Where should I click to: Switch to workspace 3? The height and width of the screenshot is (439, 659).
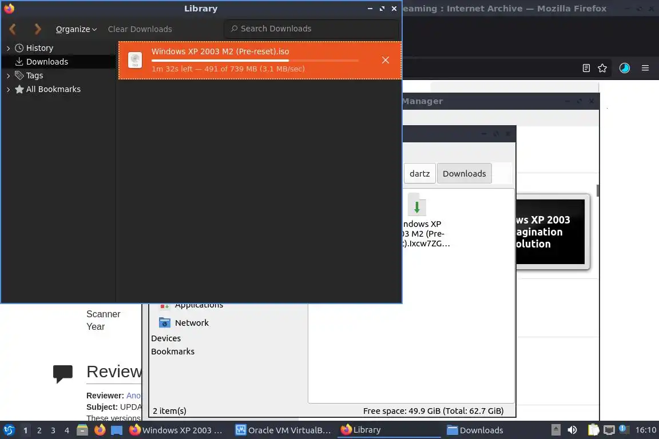(x=53, y=430)
